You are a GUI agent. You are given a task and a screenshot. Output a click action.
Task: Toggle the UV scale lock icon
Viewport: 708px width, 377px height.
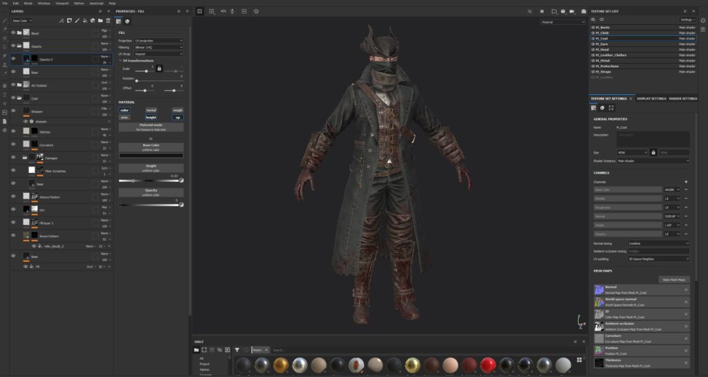coord(159,68)
